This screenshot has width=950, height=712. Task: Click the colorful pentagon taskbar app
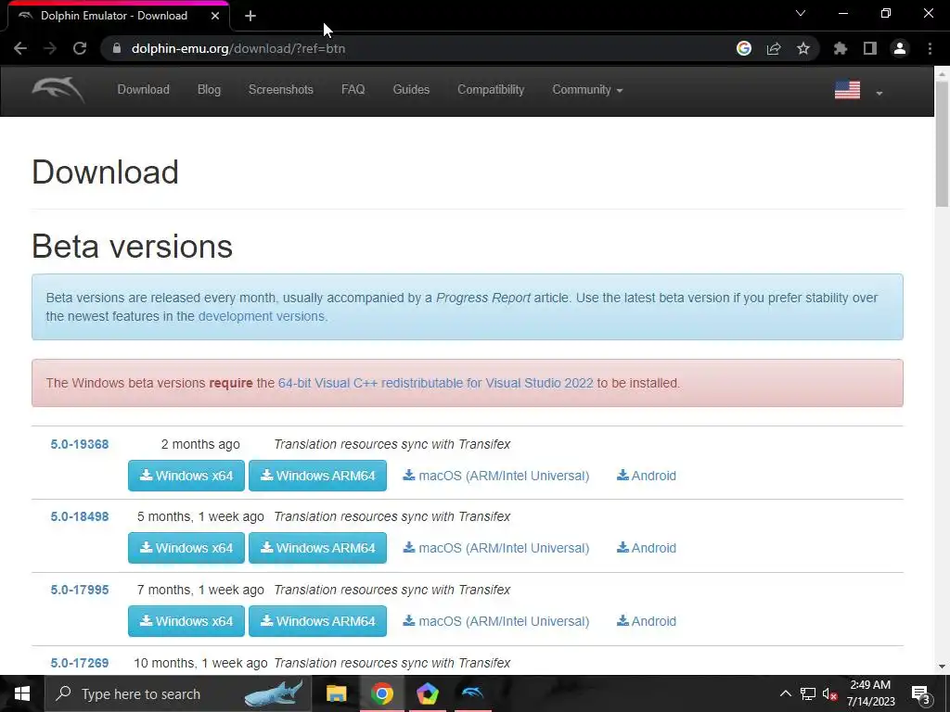tap(427, 693)
